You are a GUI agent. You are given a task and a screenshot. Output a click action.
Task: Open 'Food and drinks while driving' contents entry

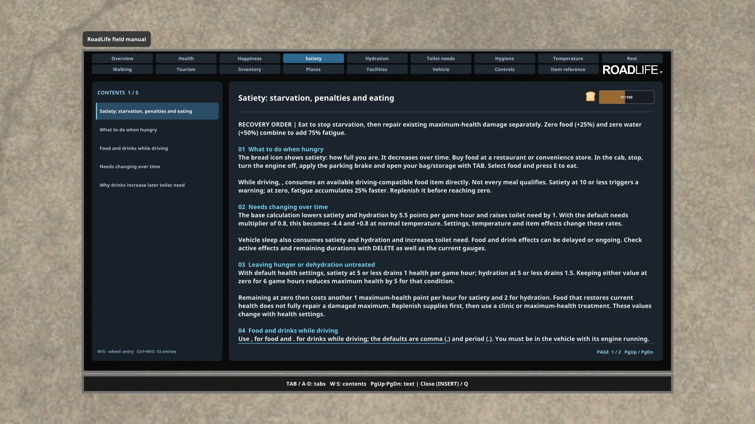click(x=157, y=148)
